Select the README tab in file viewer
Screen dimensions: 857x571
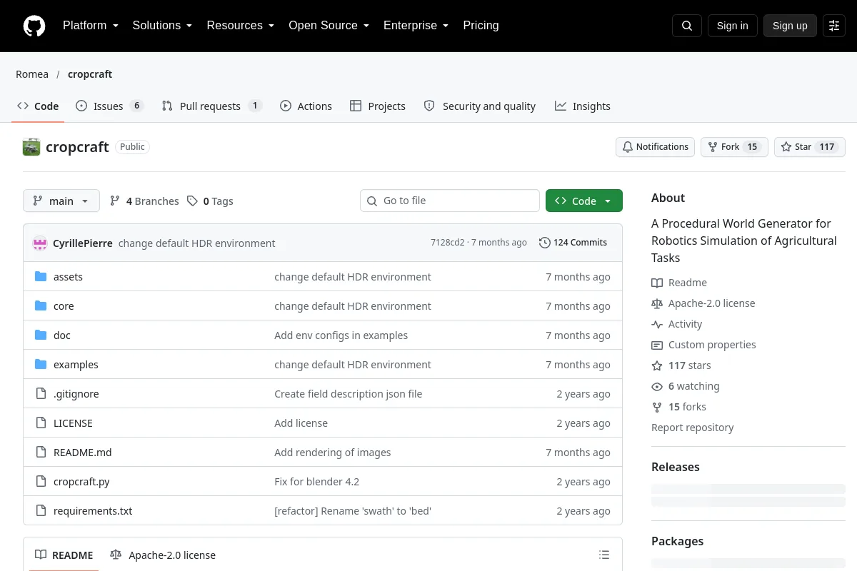pos(64,555)
